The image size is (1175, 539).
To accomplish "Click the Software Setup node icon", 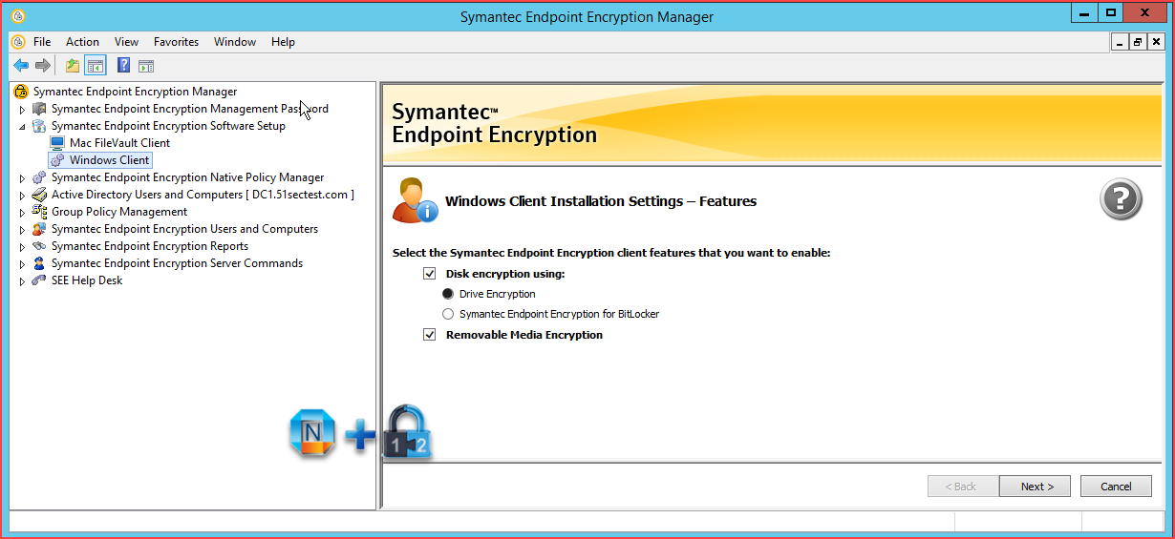I will (x=39, y=126).
